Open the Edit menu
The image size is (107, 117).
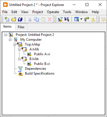click(14, 12)
